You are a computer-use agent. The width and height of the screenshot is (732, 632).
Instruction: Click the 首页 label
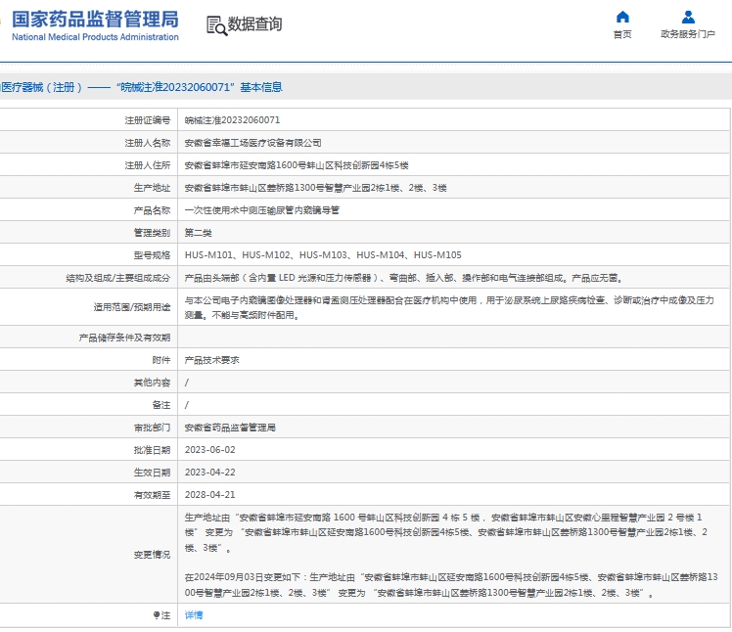pos(622,34)
